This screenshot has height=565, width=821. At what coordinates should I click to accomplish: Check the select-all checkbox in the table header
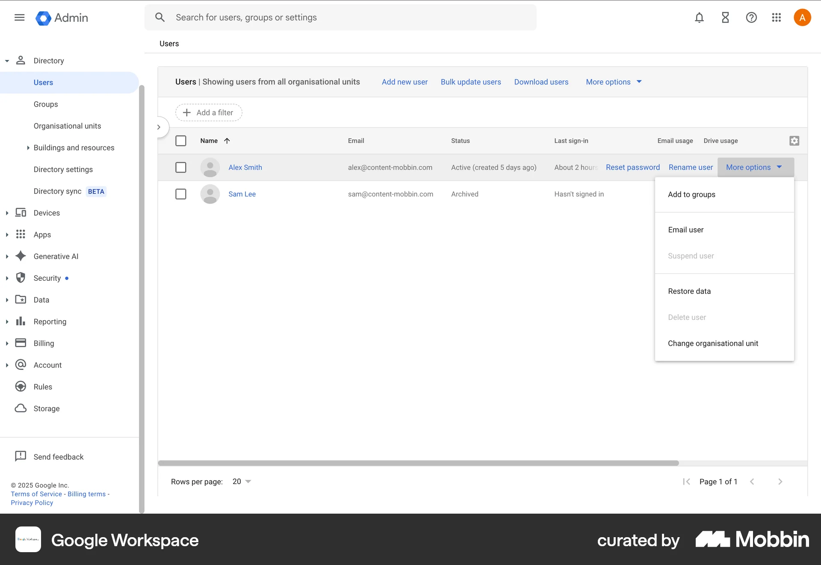click(181, 141)
